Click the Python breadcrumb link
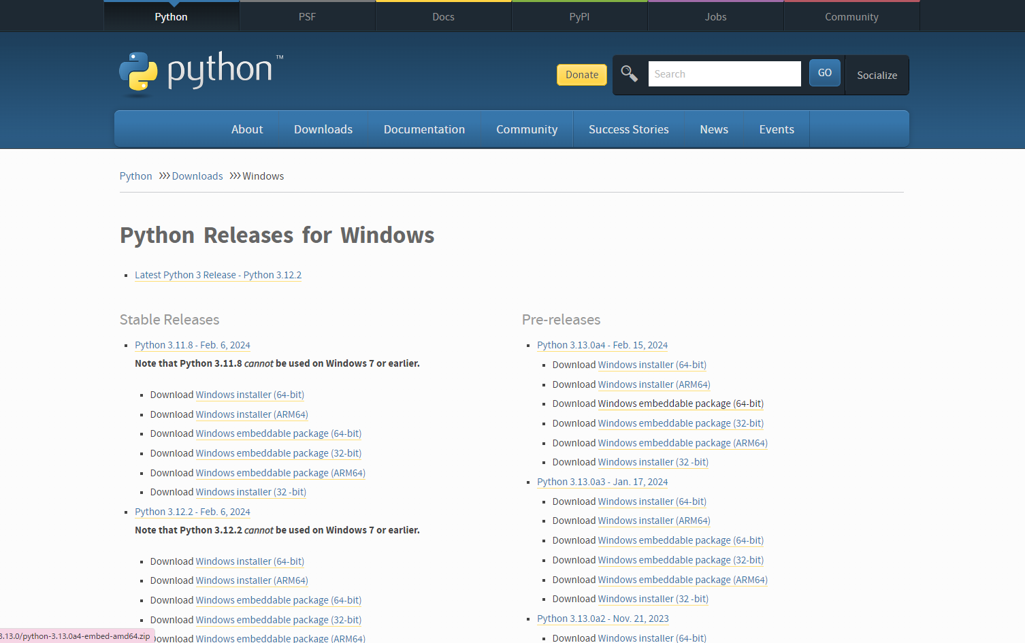The height and width of the screenshot is (643, 1025). [136, 176]
